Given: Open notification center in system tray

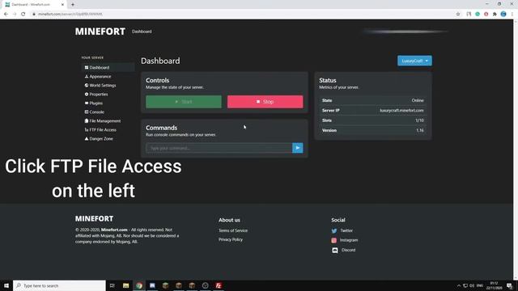Looking at the screenshot, I should click(510, 285).
